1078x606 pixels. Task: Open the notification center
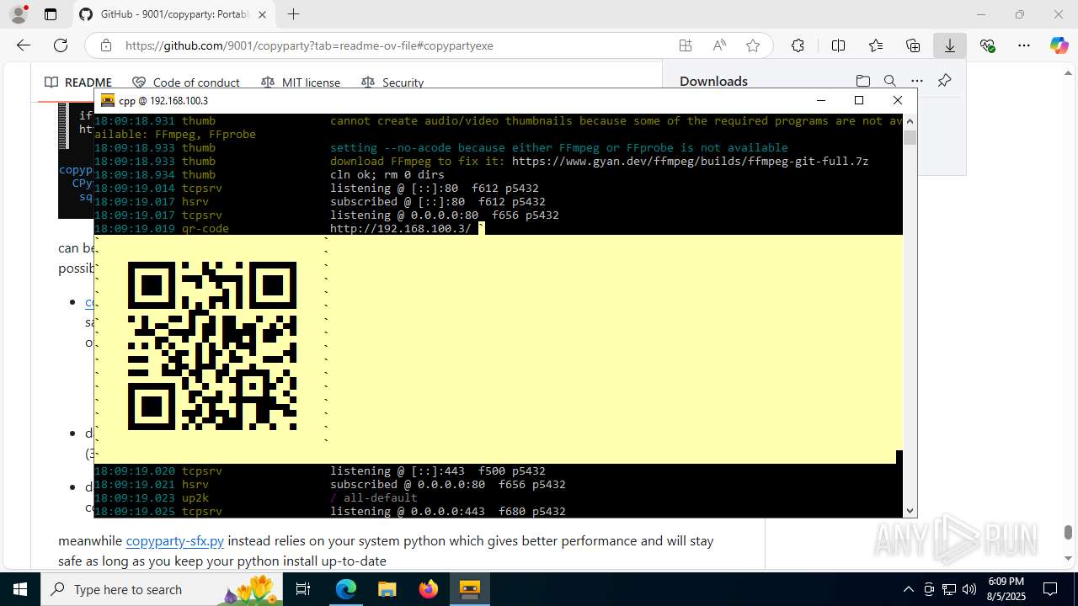pyautogui.click(x=1050, y=589)
